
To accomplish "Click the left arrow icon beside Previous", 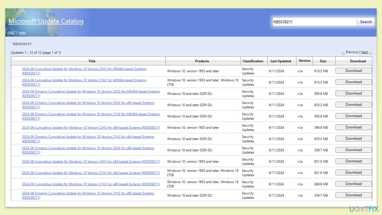I will click(x=343, y=53).
